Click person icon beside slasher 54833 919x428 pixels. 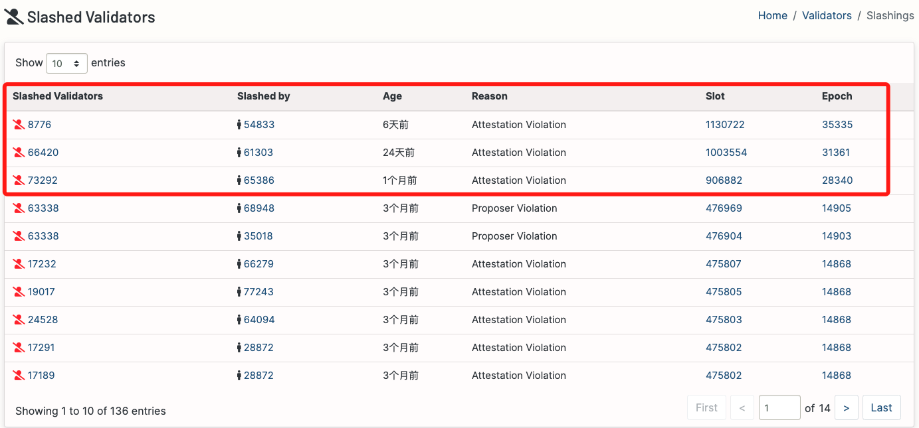(239, 125)
